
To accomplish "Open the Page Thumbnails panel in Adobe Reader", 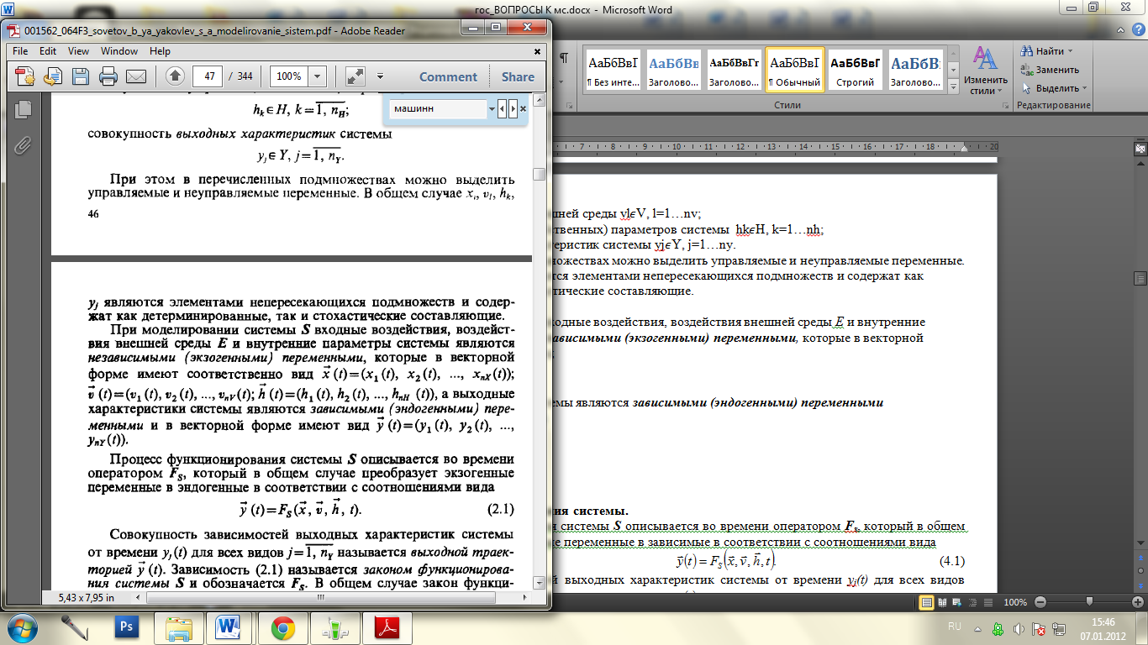I will point(24,108).
